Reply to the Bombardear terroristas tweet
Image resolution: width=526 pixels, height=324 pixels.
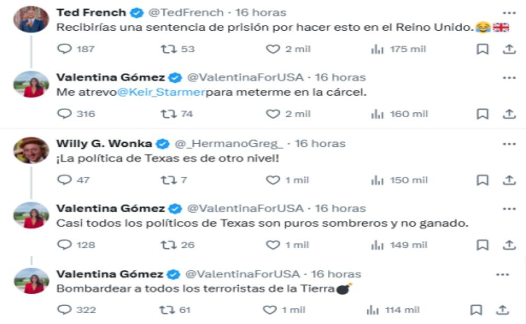64,310
